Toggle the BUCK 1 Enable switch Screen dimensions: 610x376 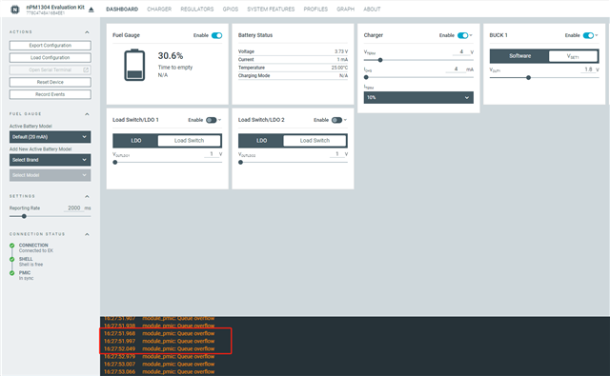(588, 35)
